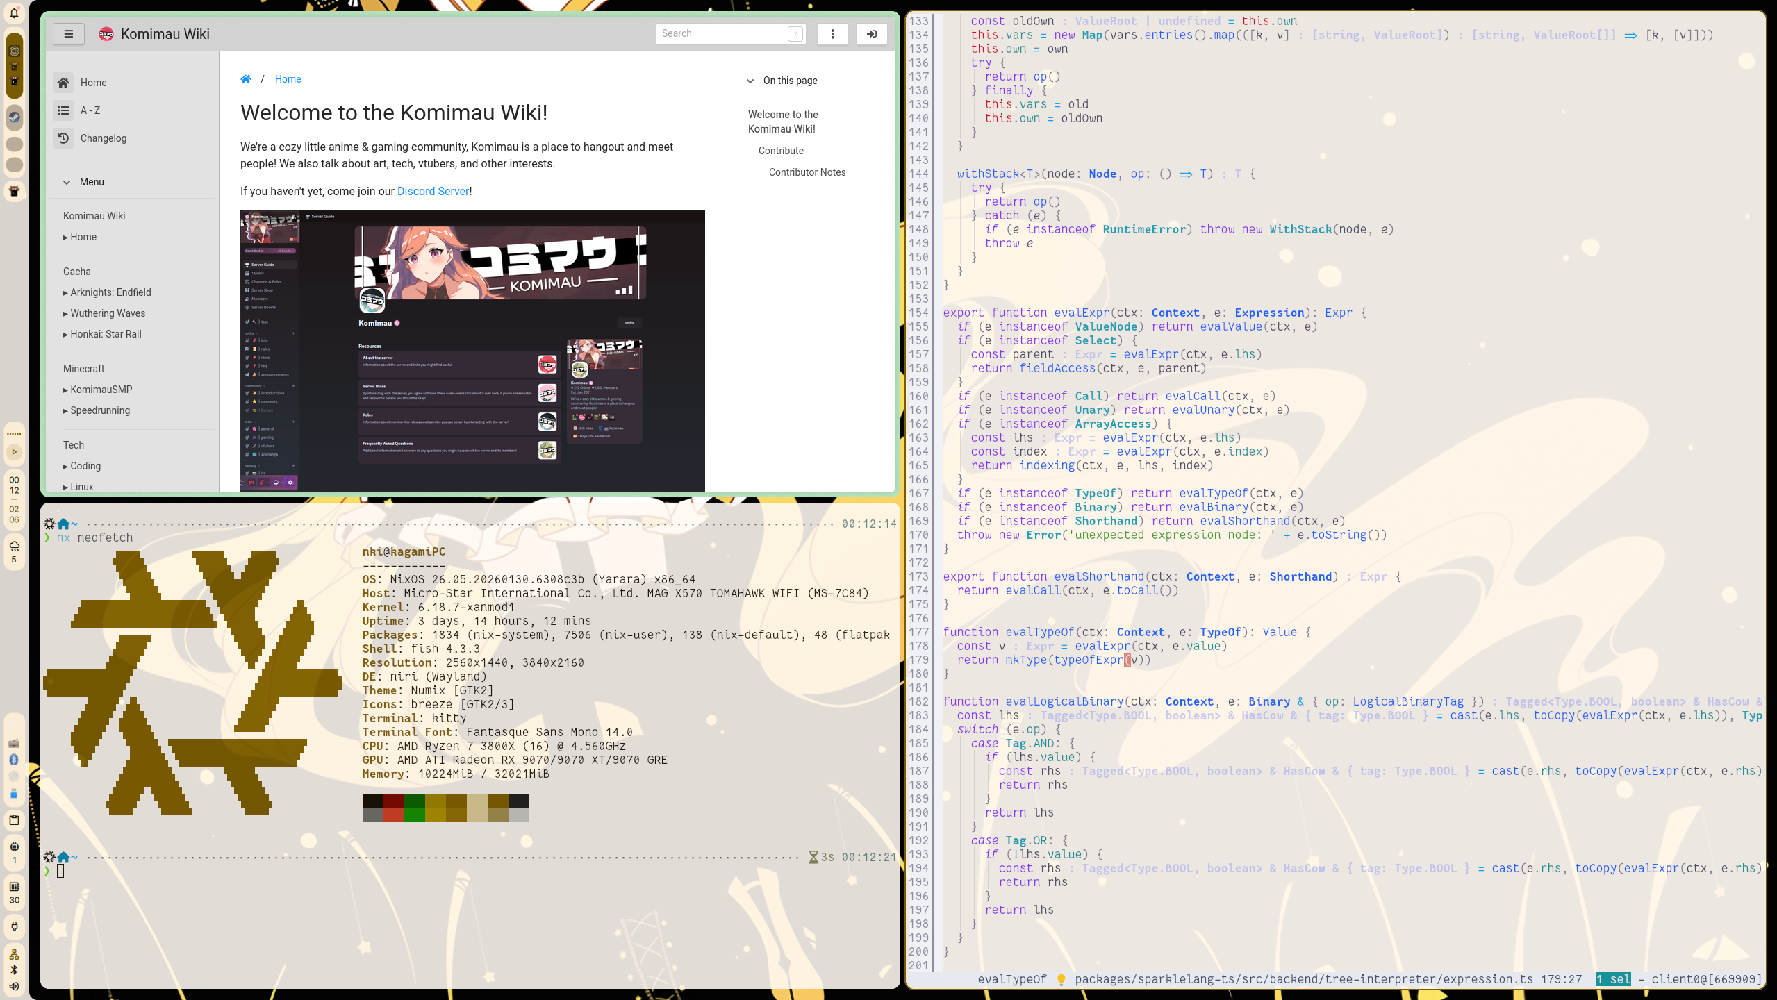The width and height of the screenshot is (1777, 1000).
Task: Click the Changelog history icon in the sidebar
Action: [x=63, y=137]
